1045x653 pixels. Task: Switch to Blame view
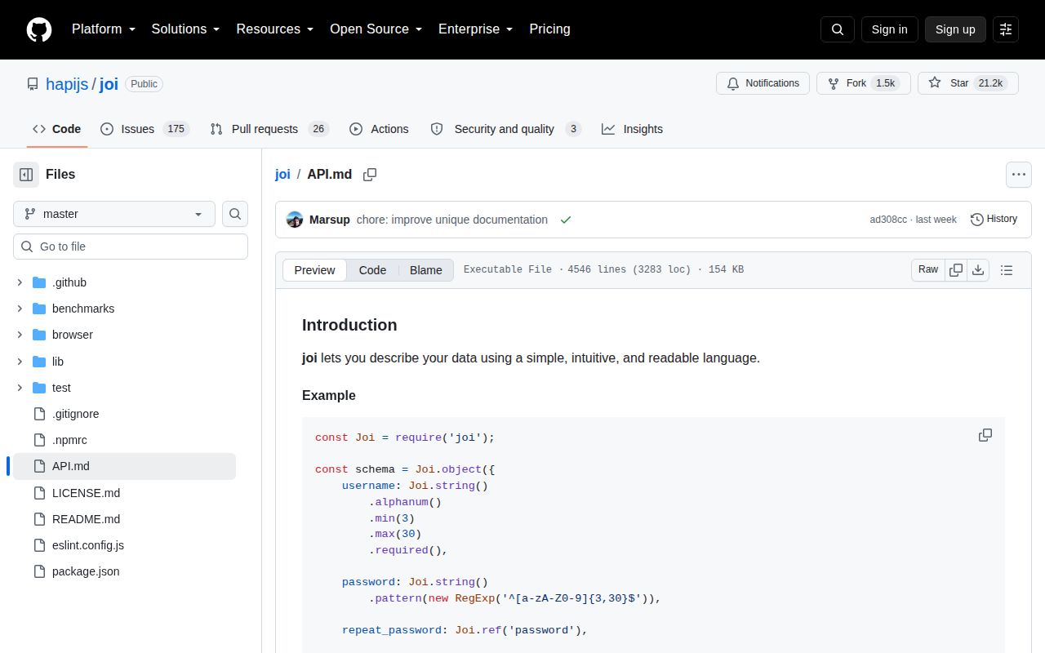[x=426, y=270]
